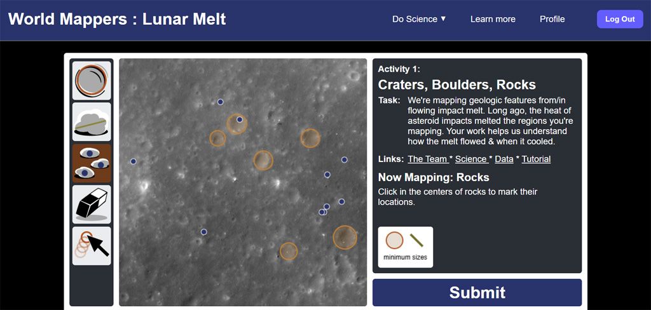Select the eraser tool
Screen dimensions: 651x310
click(x=92, y=204)
